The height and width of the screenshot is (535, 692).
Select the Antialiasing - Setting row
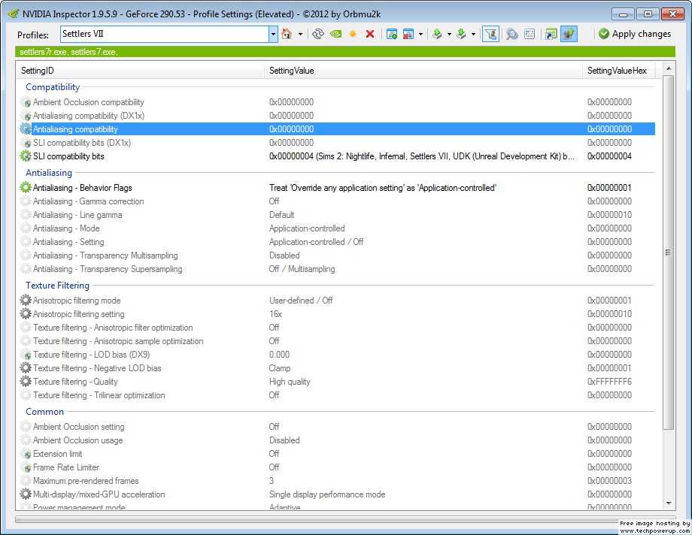336,242
